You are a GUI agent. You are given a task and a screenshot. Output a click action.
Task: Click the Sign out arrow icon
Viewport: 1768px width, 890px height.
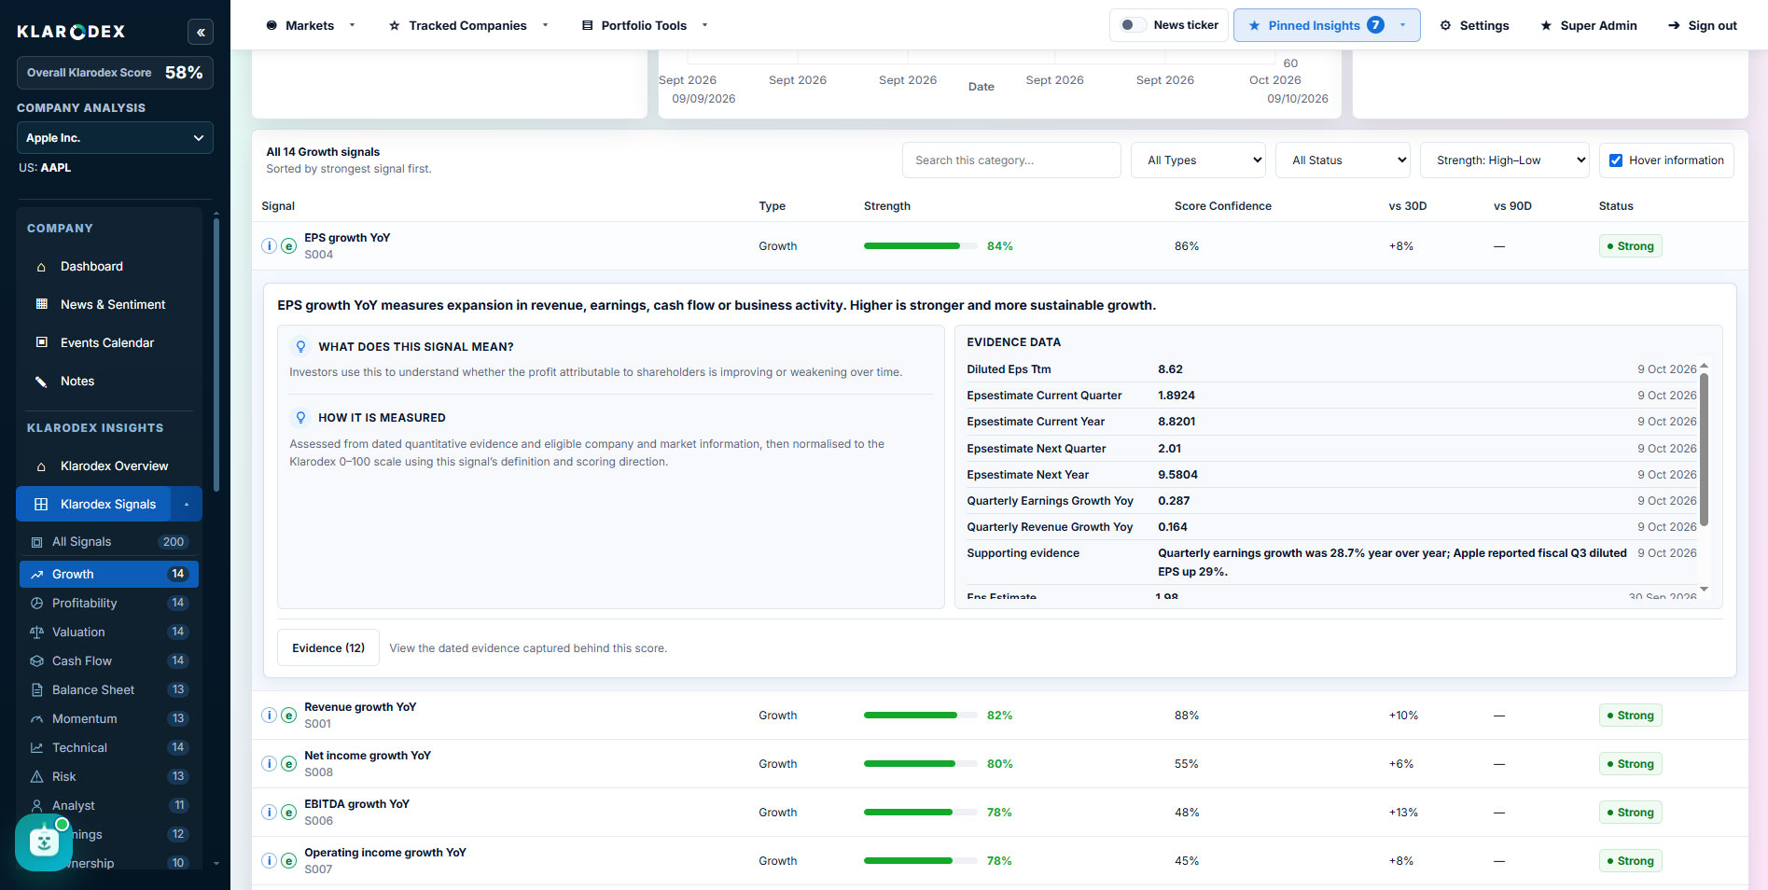click(x=1674, y=25)
